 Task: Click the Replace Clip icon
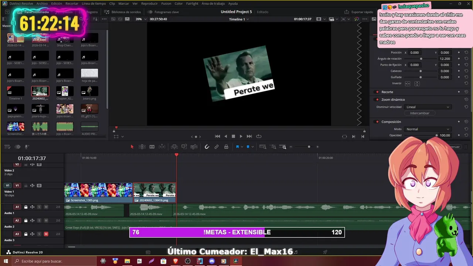click(x=194, y=147)
